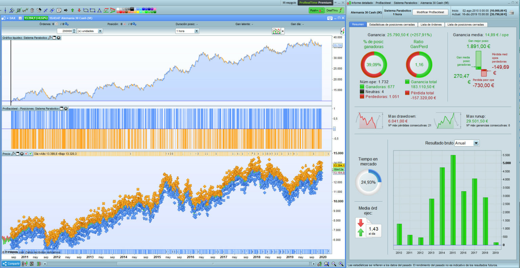The width and height of the screenshot is (520, 268).
Task: Select the ellipse drawing tool
Action: coord(86,10)
